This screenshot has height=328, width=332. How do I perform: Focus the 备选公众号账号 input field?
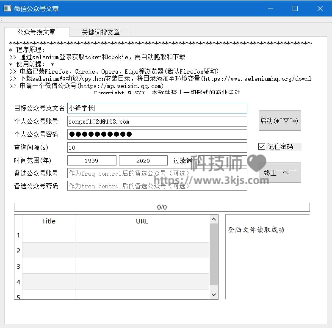tap(157, 174)
